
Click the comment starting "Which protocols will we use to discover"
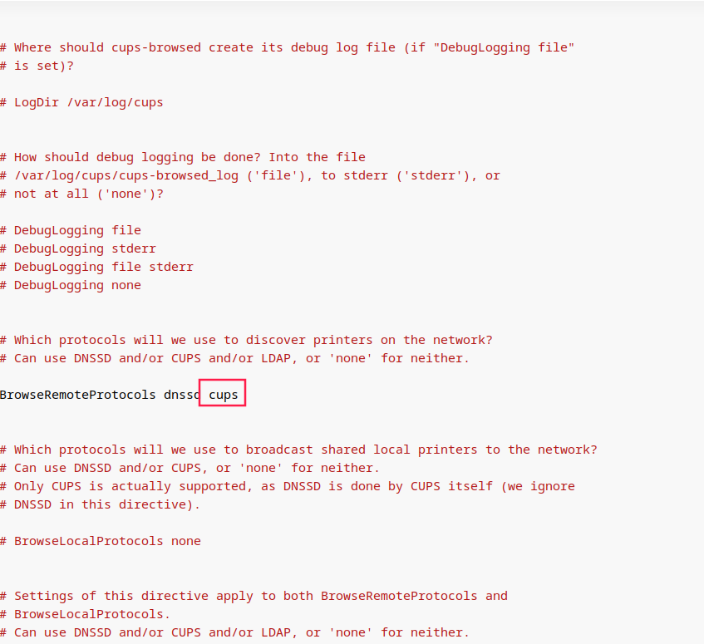(247, 340)
